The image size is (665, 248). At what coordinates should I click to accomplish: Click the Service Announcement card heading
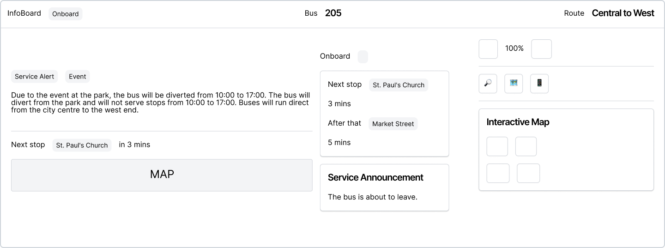pyautogui.click(x=375, y=177)
